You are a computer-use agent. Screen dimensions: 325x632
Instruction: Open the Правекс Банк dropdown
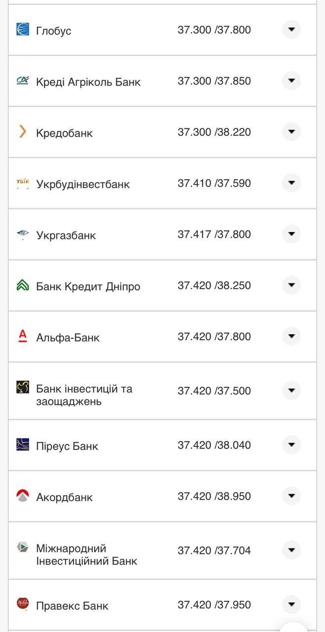[x=291, y=604]
